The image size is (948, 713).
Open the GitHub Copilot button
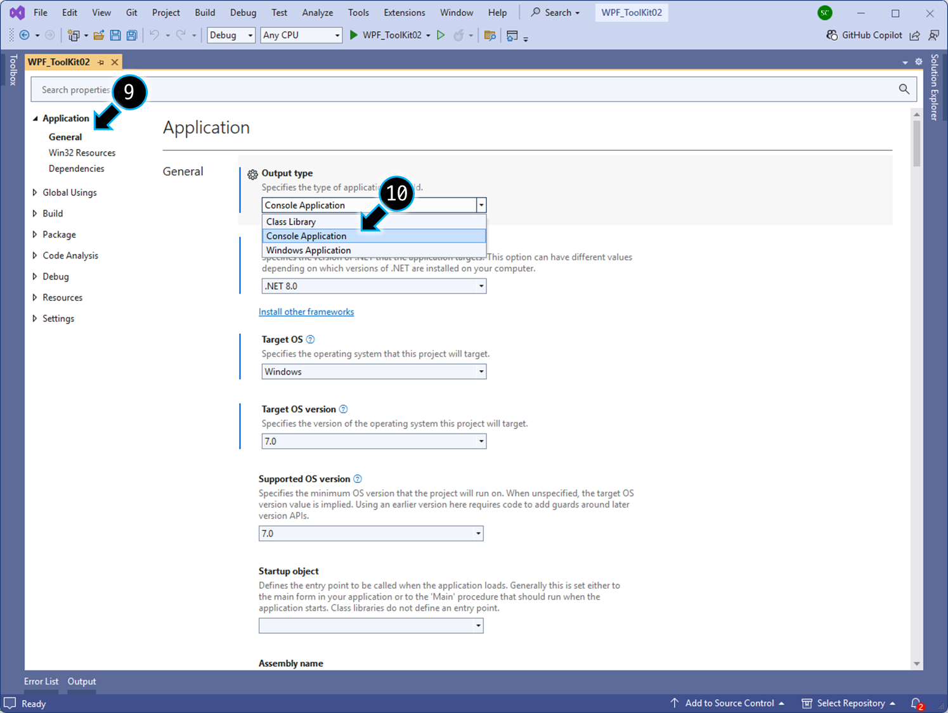[864, 35]
